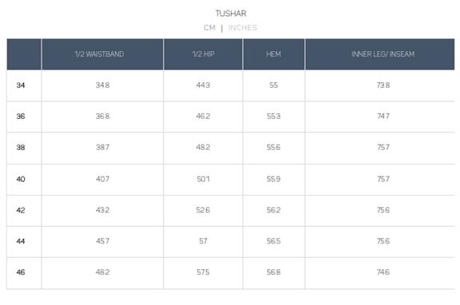Screen dimensions: 460x305
Task: Click hip value 57 for size 44
Action: pyautogui.click(x=203, y=241)
